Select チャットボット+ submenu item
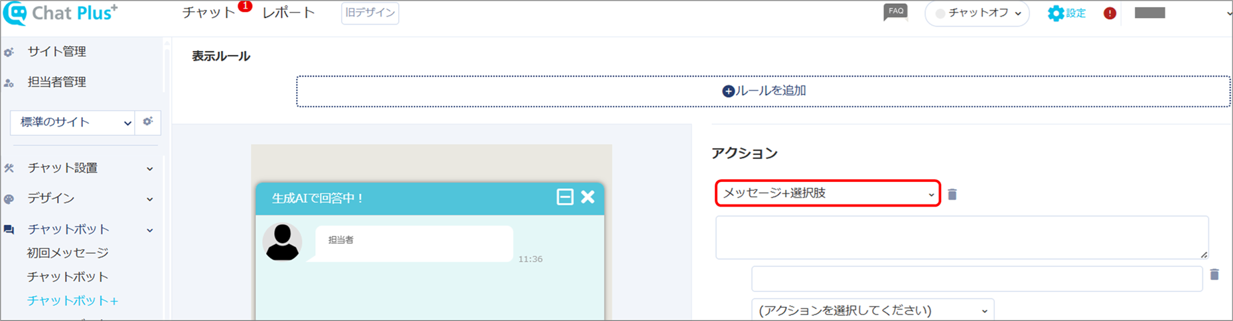Screen dimensions: 1233x321 point(73,300)
